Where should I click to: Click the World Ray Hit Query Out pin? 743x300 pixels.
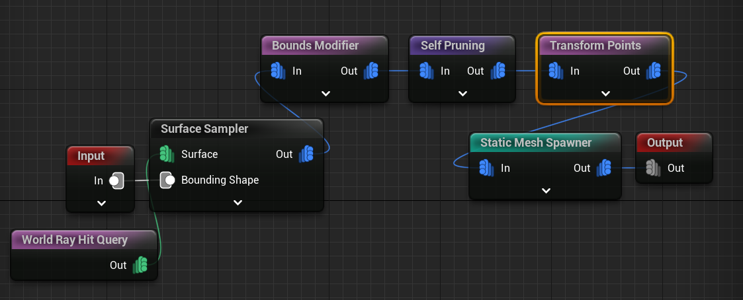(140, 265)
